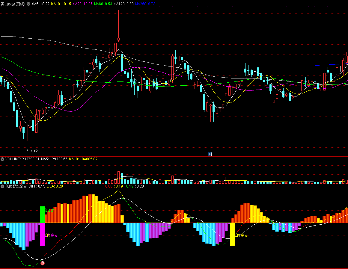The image size is (348, 269).
Task: Click the DIFF: 0.19 readout
Action: (x=37, y=186)
